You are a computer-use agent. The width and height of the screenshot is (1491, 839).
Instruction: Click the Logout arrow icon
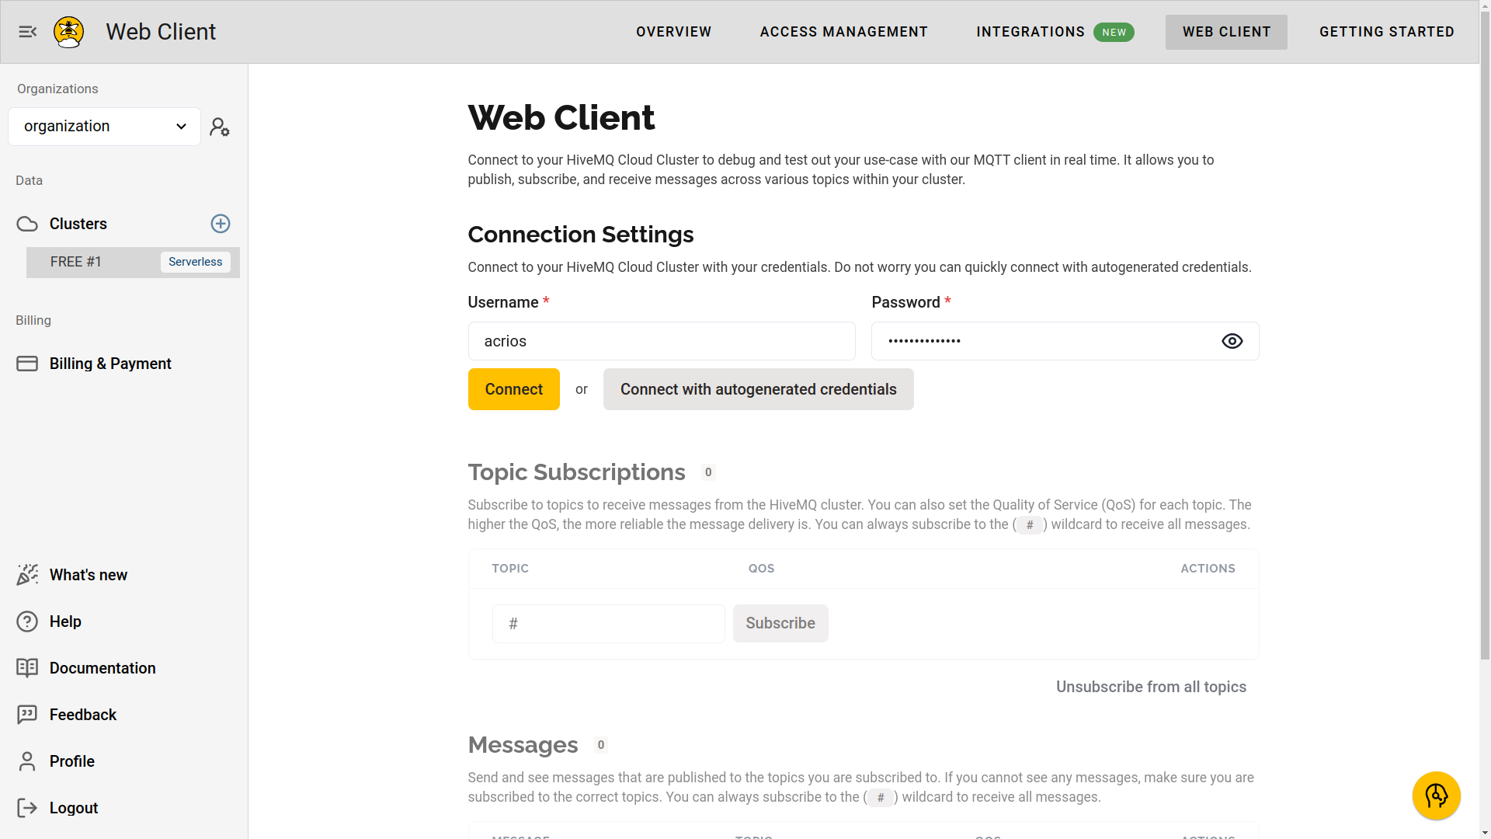(x=27, y=808)
